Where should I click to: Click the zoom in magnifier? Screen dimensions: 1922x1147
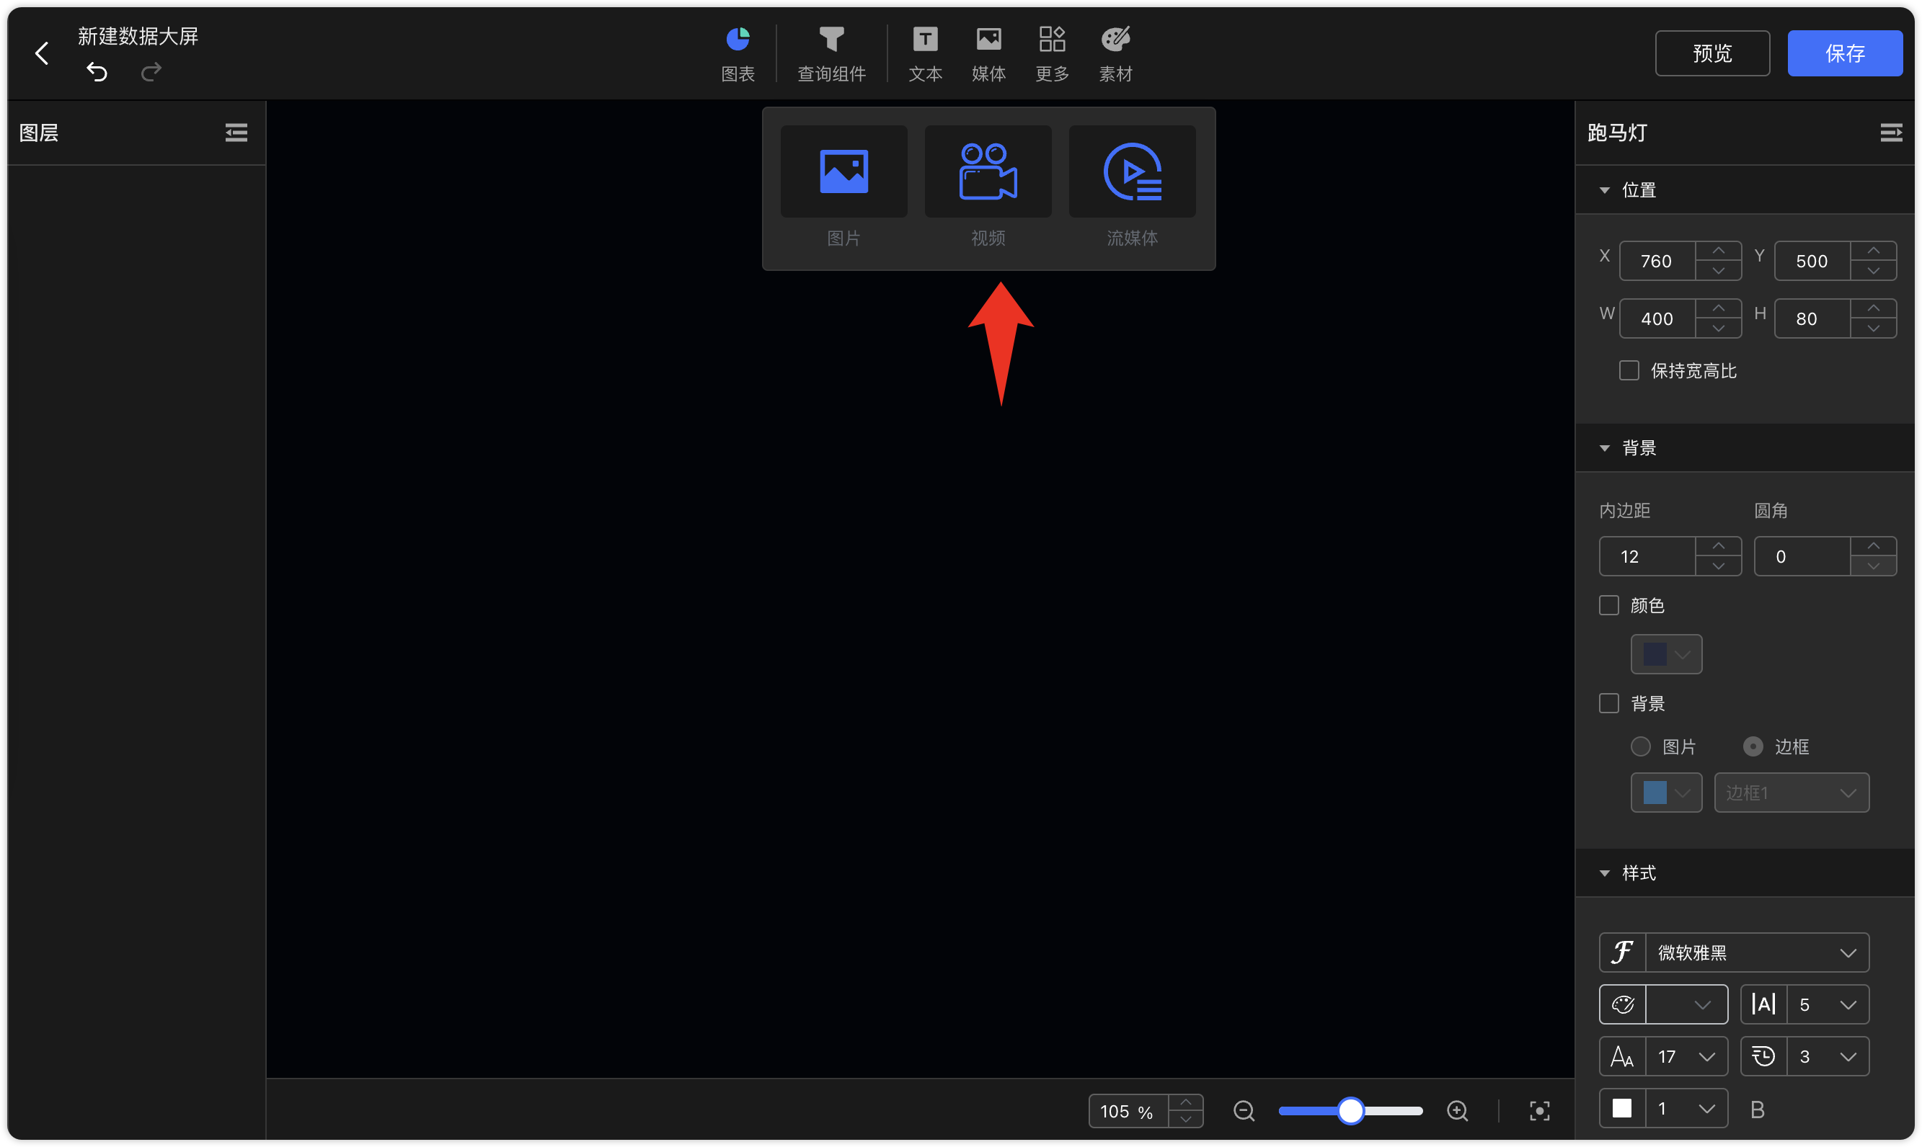(1457, 1111)
